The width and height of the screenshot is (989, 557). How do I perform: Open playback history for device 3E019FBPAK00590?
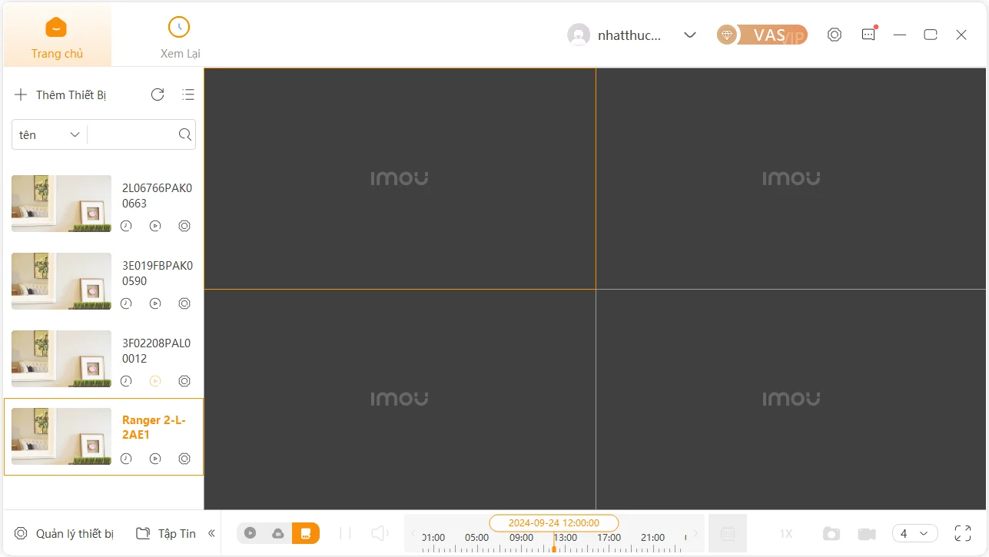(127, 303)
